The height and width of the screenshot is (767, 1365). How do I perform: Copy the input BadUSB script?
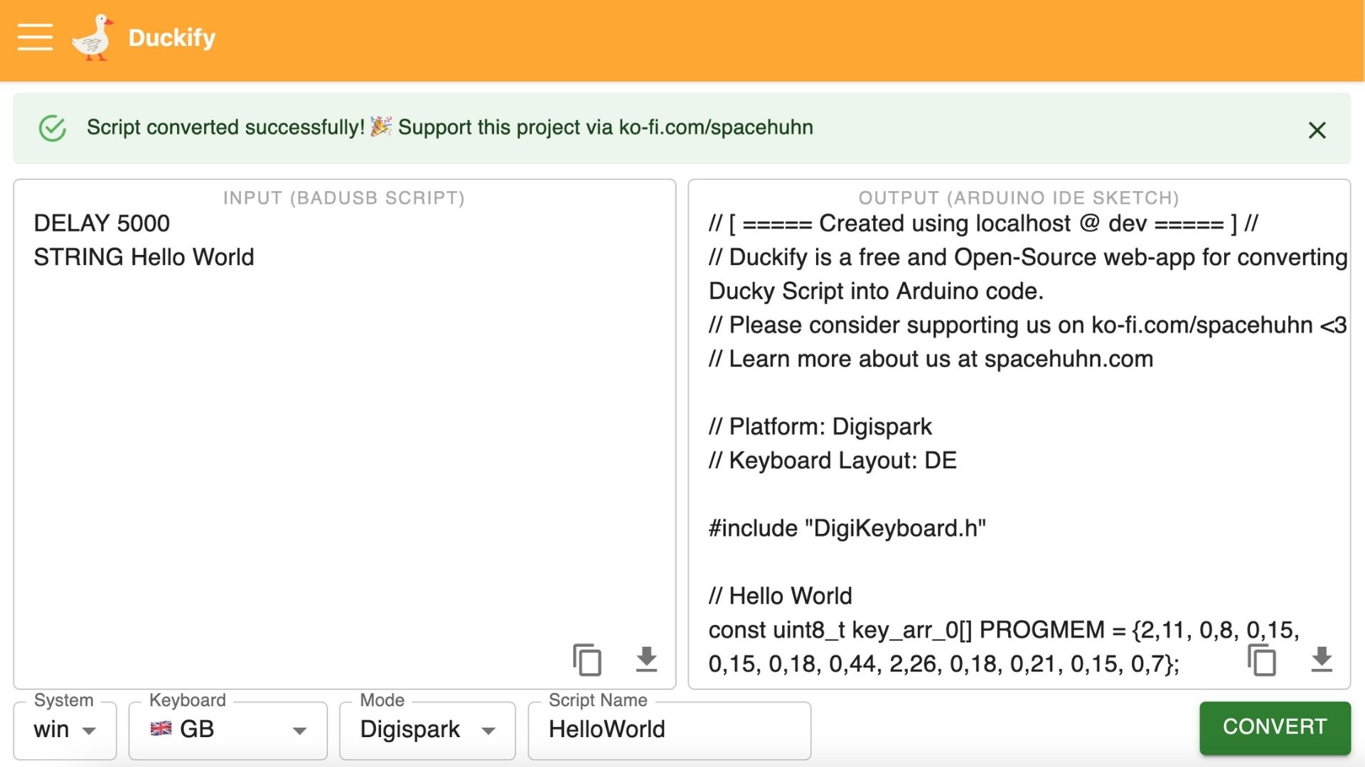tap(587, 659)
